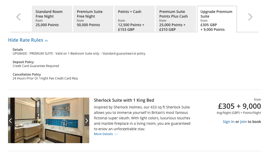The height and width of the screenshot is (154, 267).
Task: Show next Sherlock Suite photo
Action: coord(87,121)
